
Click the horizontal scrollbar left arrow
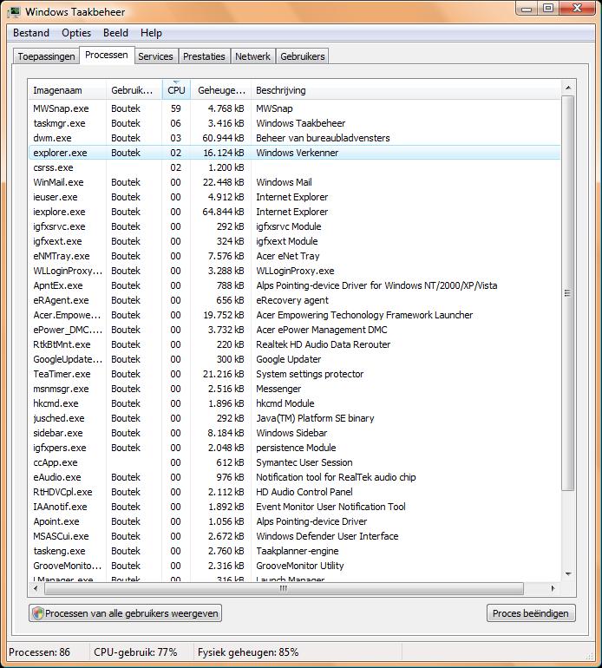pos(36,588)
